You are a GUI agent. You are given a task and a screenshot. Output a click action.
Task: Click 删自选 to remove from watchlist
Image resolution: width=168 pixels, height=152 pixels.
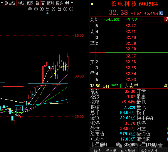click(x=10, y=3)
